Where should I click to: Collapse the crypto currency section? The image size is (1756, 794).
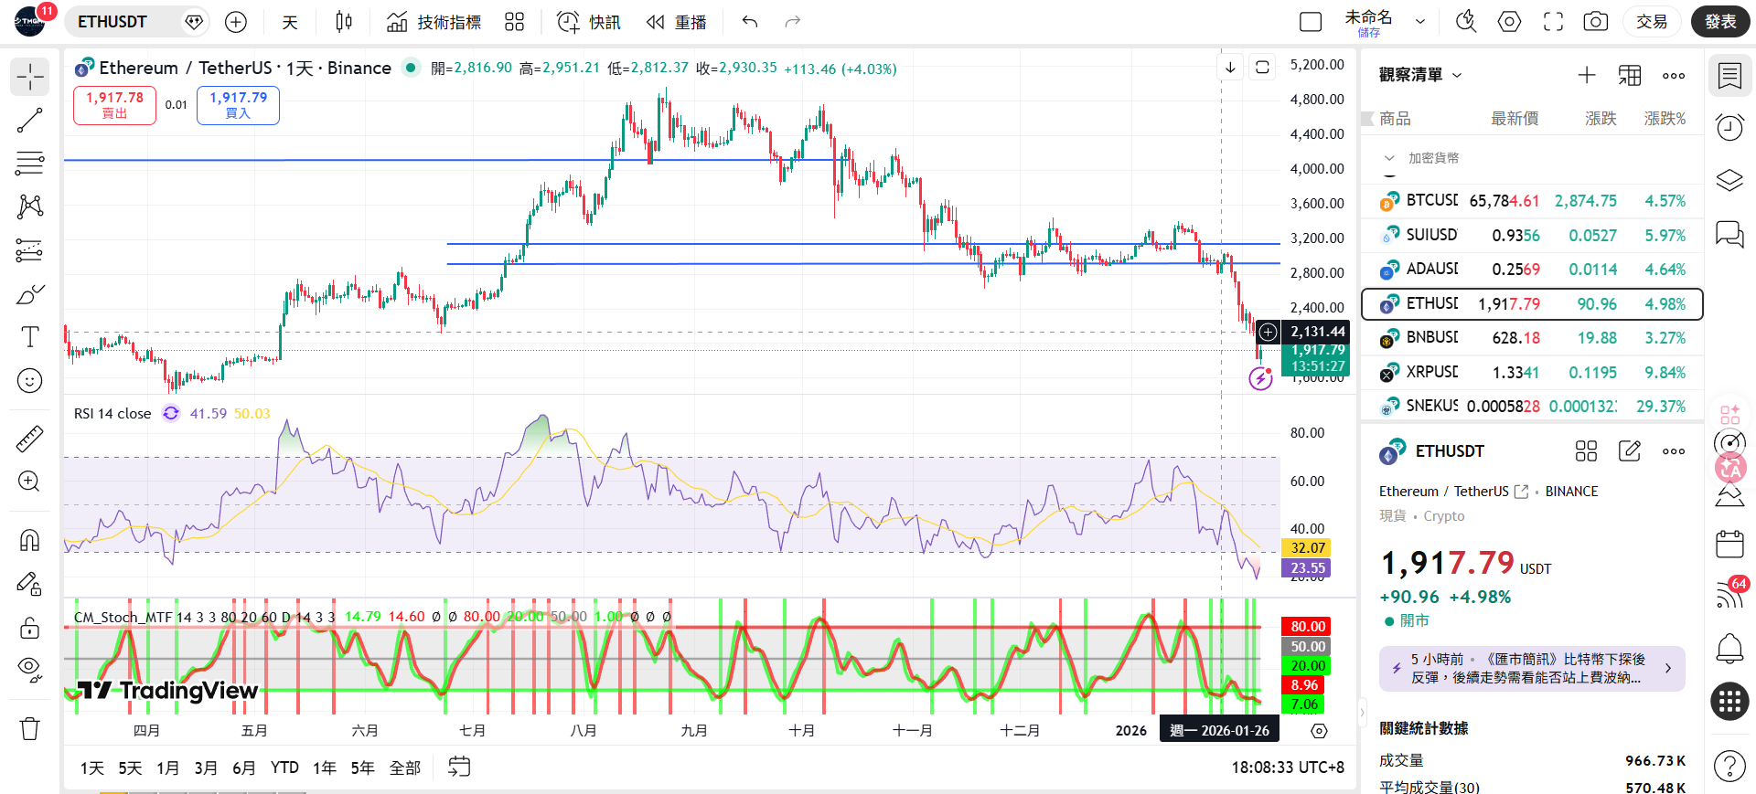pos(1389,158)
